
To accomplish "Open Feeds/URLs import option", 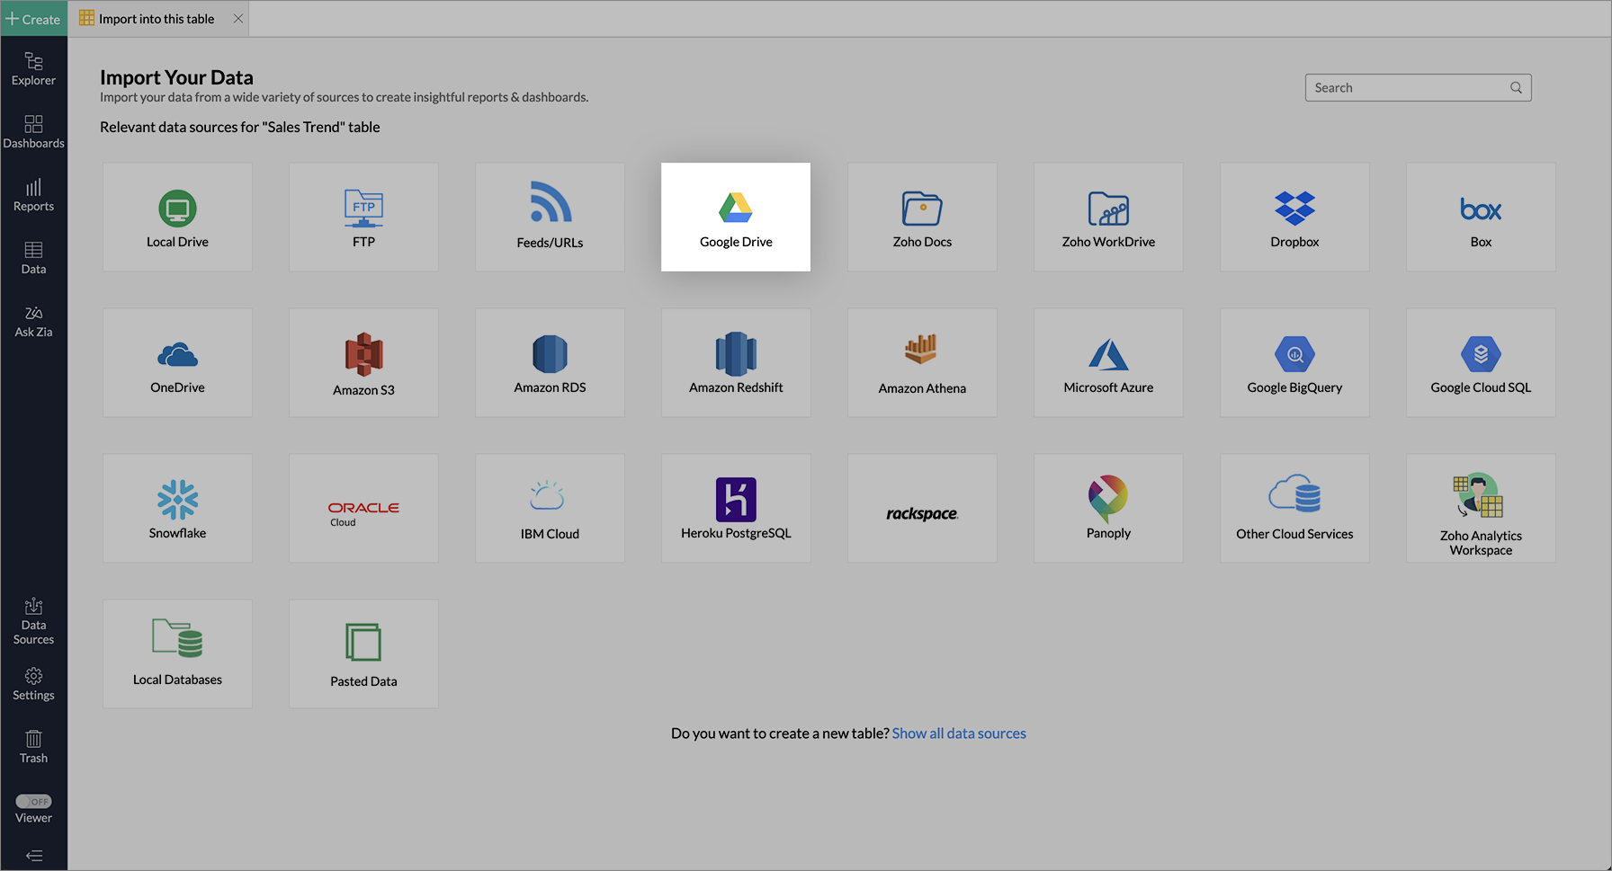I will pos(550,217).
